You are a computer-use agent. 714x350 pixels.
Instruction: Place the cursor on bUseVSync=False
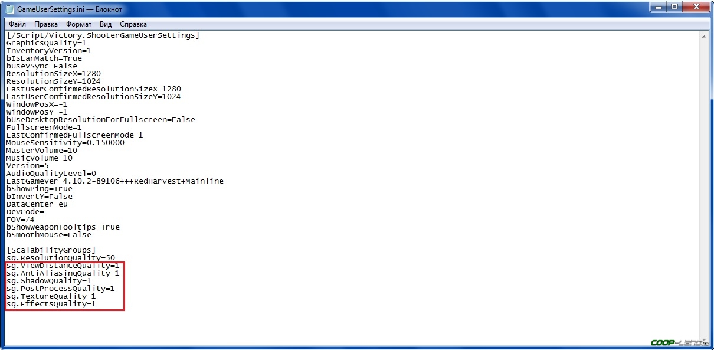(41, 66)
